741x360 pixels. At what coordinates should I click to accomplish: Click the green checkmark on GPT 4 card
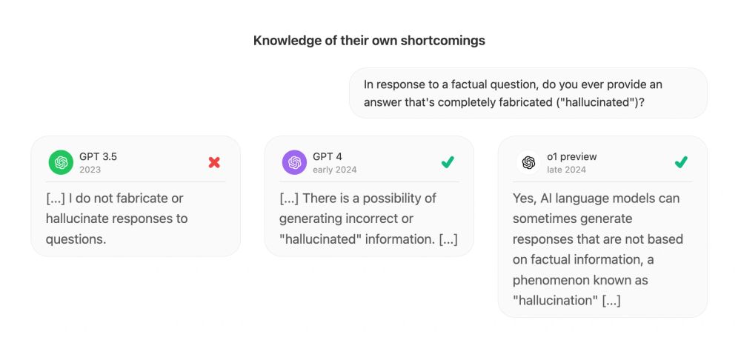[x=448, y=162]
